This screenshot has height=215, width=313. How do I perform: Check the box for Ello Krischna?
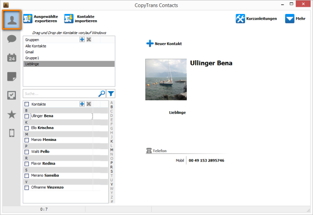(x=26, y=128)
